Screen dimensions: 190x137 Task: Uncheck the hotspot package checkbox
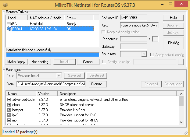pyautogui.click(x=9, y=110)
